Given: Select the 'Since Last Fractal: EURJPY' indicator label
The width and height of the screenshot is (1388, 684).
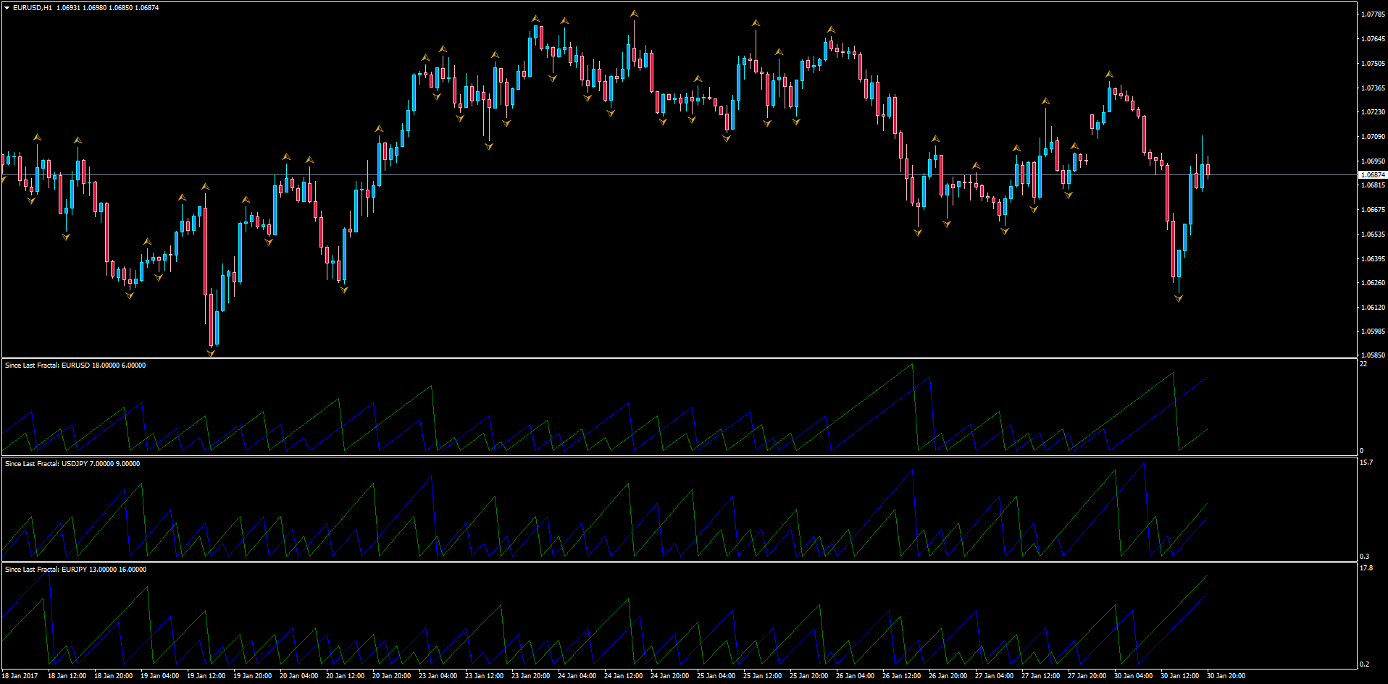Looking at the screenshot, I should [47, 570].
